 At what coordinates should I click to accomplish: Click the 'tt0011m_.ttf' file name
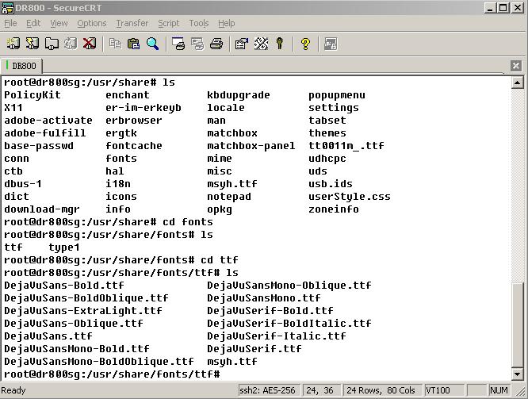[x=346, y=146]
